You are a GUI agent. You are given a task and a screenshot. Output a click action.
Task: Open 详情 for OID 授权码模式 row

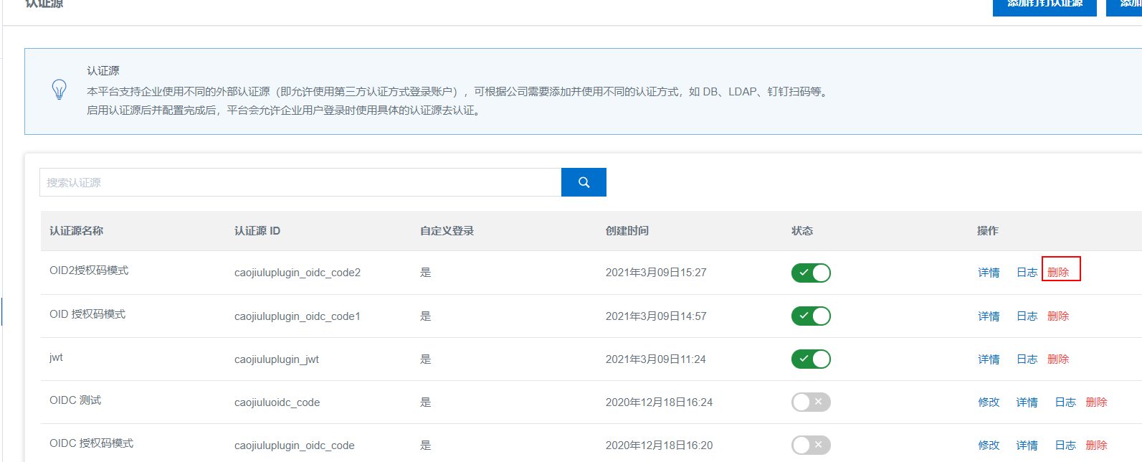tap(989, 316)
